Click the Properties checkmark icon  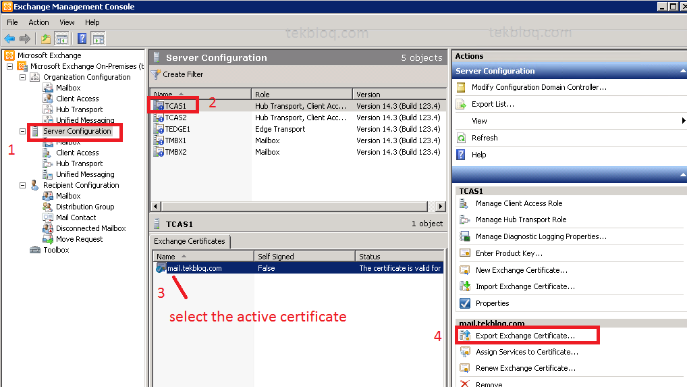[464, 303]
